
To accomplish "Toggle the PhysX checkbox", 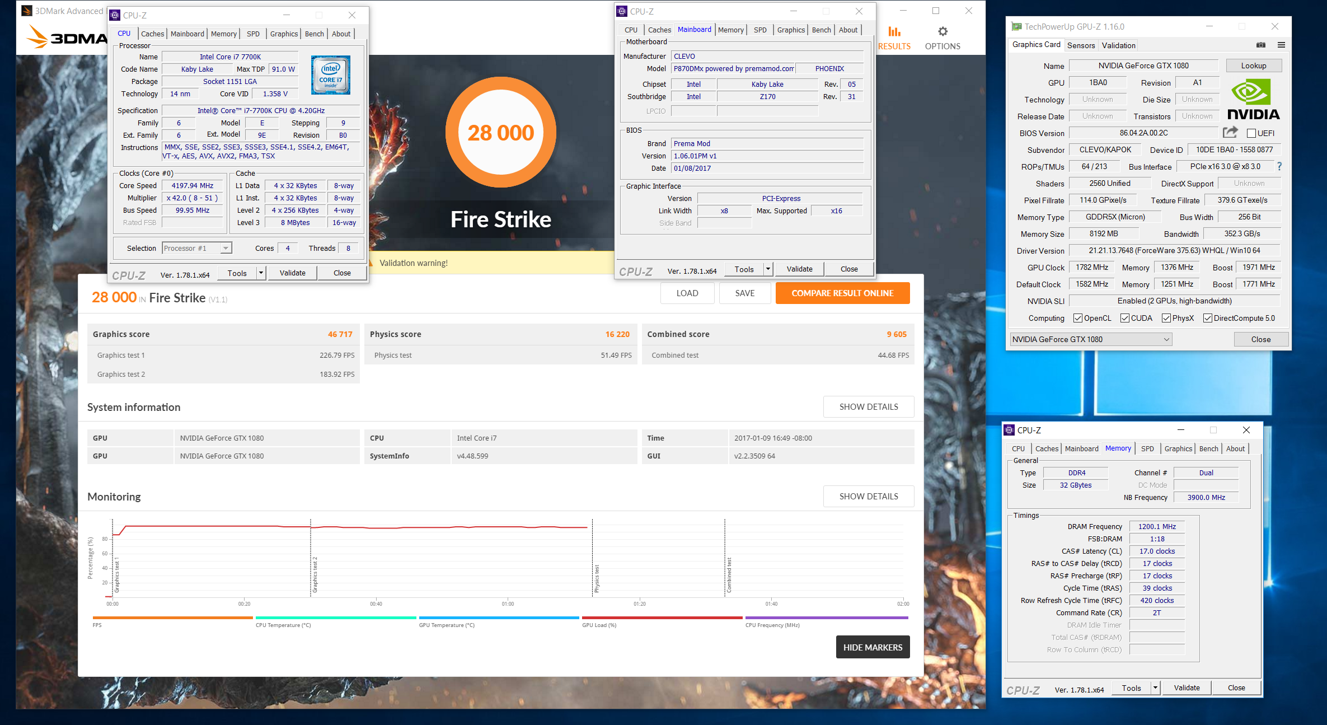I will coord(1166,318).
